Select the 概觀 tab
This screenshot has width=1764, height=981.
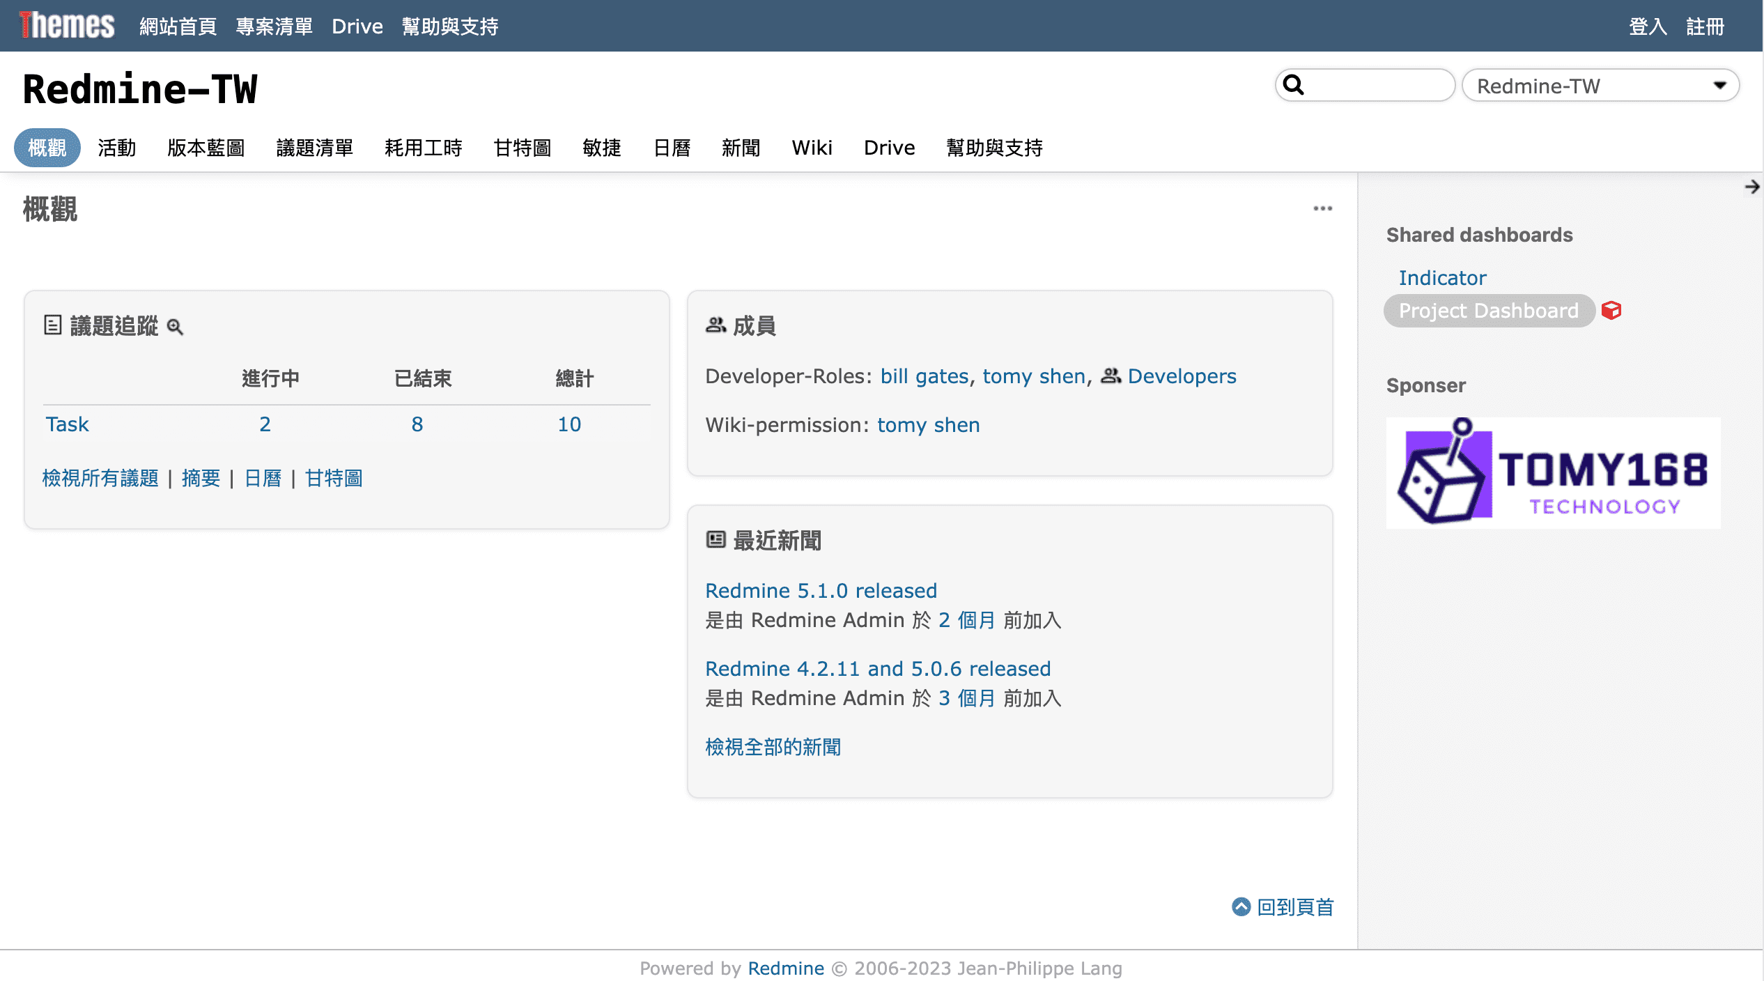[47, 148]
